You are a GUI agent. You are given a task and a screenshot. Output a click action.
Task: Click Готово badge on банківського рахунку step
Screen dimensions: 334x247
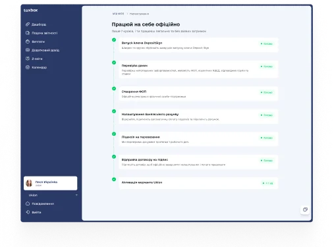click(x=267, y=115)
